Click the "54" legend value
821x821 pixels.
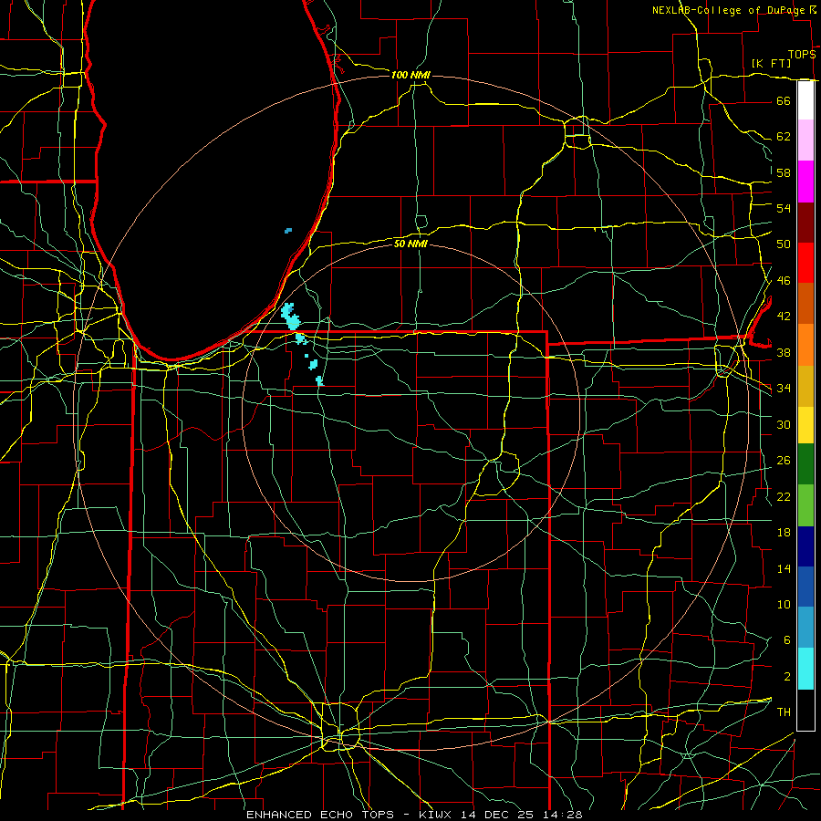click(x=784, y=208)
